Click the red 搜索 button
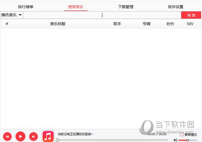The width and height of the screenshot is (202, 142). pyautogui.click(x=191, y=15)
